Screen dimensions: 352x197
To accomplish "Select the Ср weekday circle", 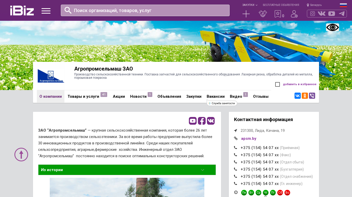I will [x=258, y=193].
